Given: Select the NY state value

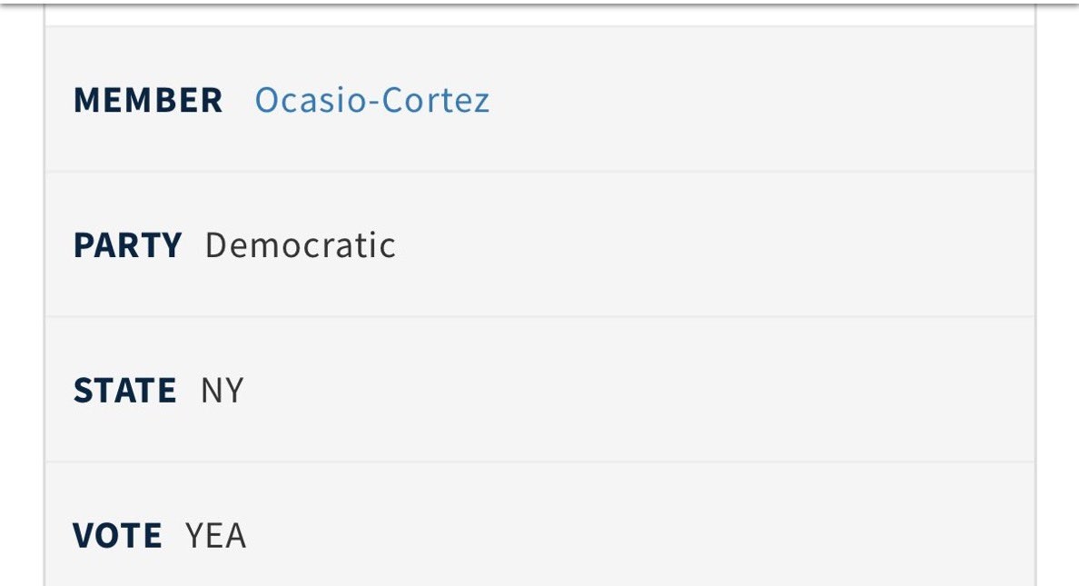Looking at the screenshot, I should 223,391.
